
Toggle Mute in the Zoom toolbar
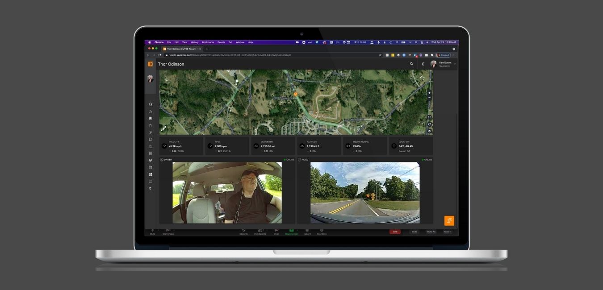153,232
